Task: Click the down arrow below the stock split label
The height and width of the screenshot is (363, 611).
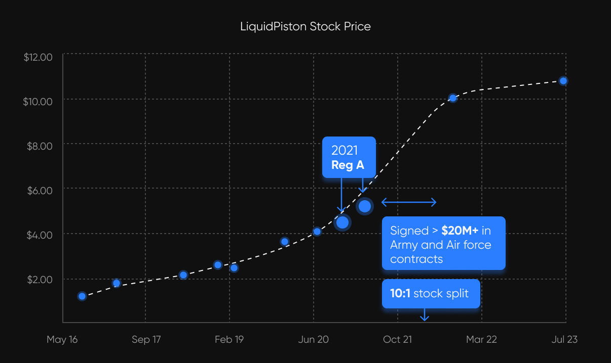Action: (425, 315)
